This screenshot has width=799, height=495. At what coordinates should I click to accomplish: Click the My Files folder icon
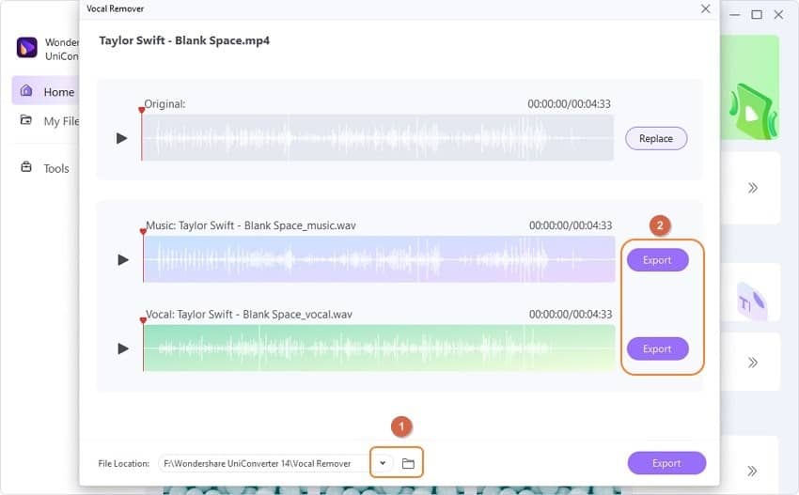coord(26,120)
